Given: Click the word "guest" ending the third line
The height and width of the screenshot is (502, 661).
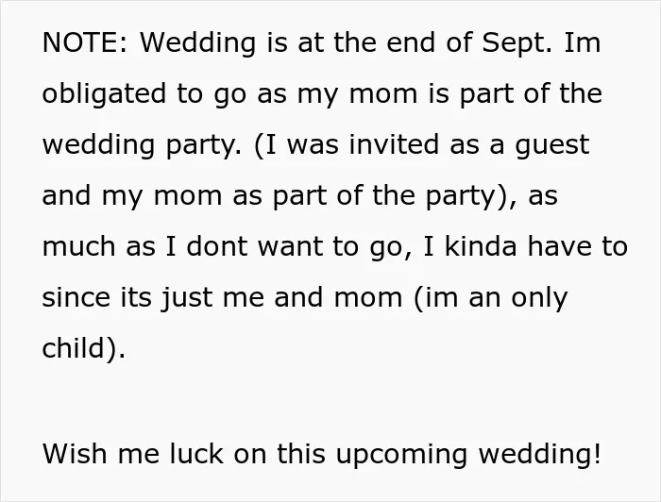Looking at the screenshot, I should click(551, 146).
